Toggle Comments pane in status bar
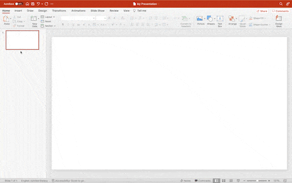This screenshot has height=183, width=292. [202, 181]
